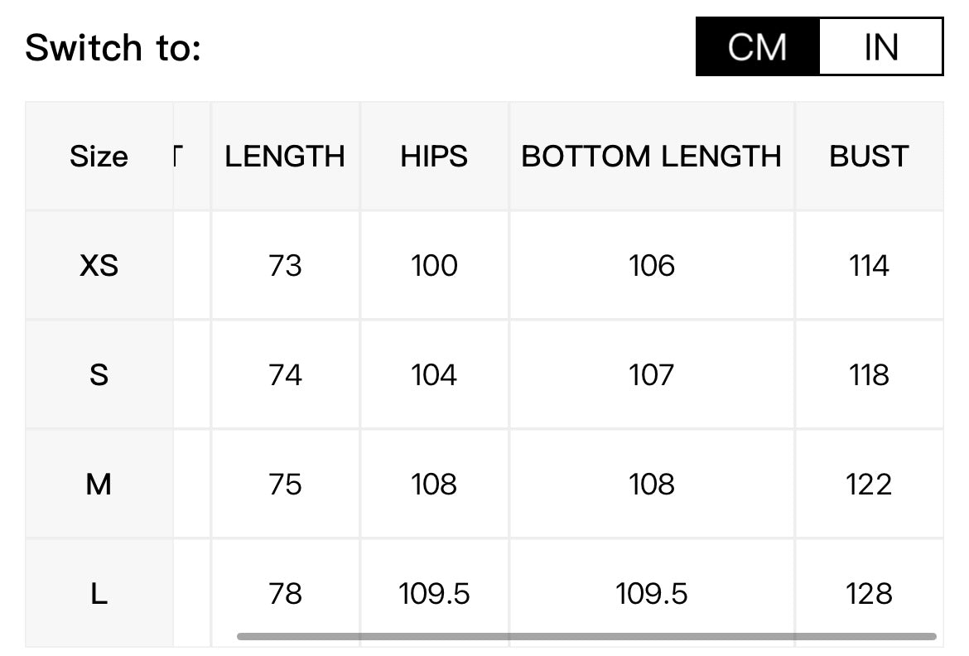Click the HIPS column header
969x656 pixels.
tap(434, 157)
